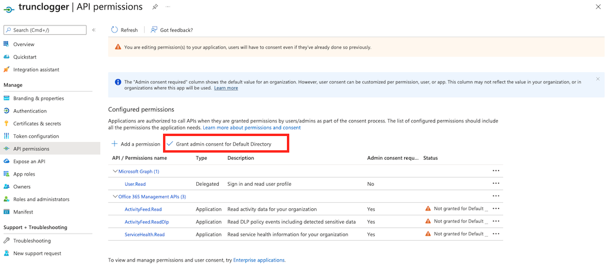Click the Refresh icon in the toolbar
This screenshot has width=607, height=278.
click(114, 30)
